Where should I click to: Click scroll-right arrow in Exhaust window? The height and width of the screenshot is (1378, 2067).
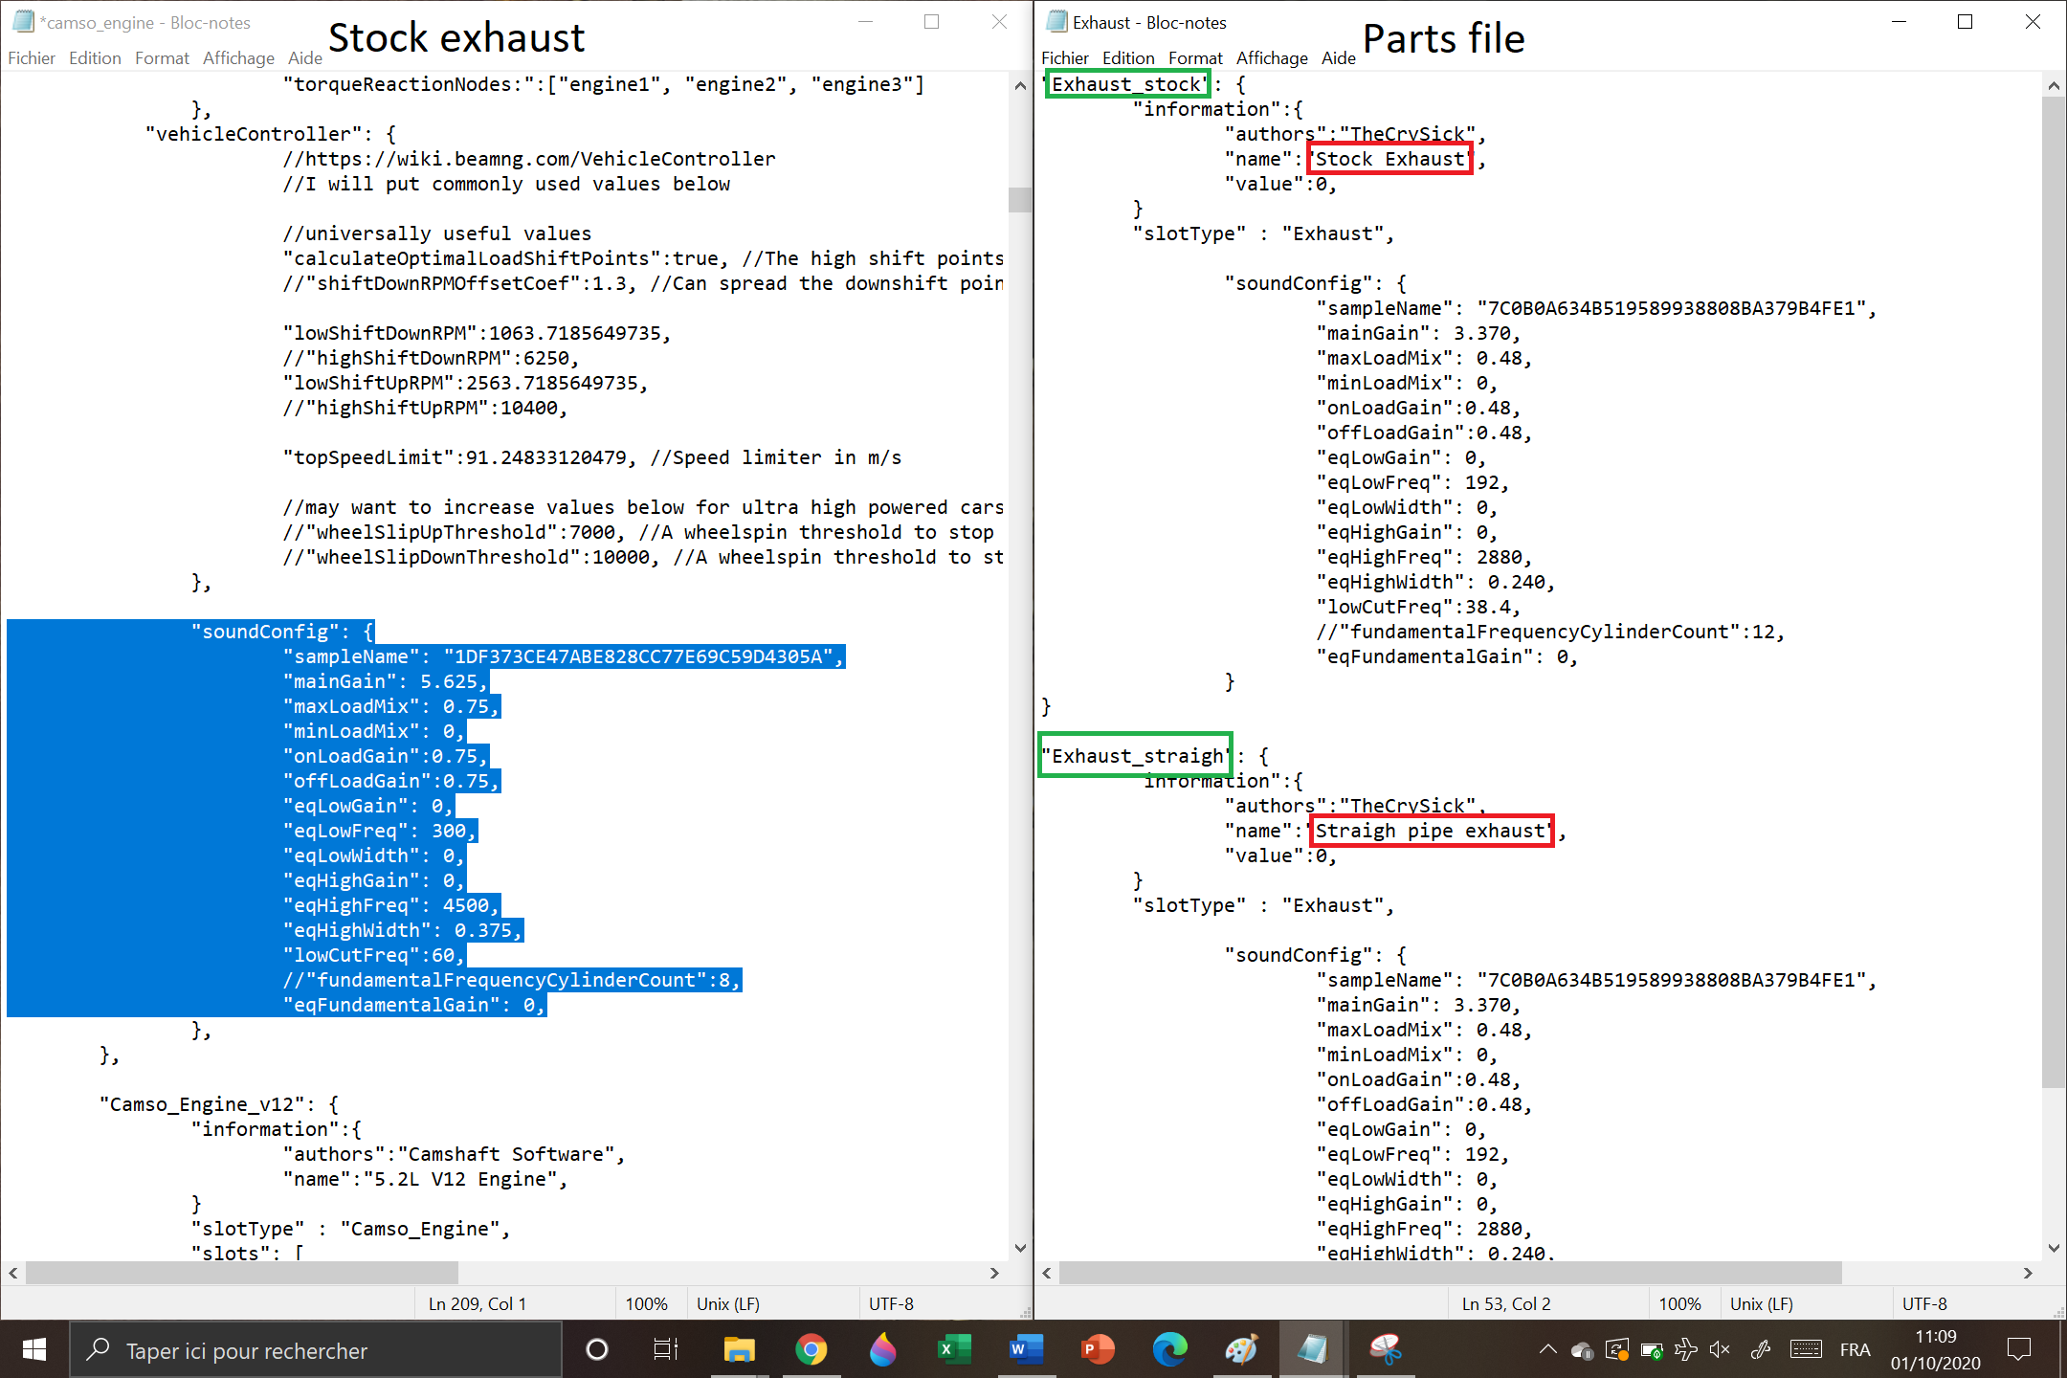[x=2028, y=1273]
